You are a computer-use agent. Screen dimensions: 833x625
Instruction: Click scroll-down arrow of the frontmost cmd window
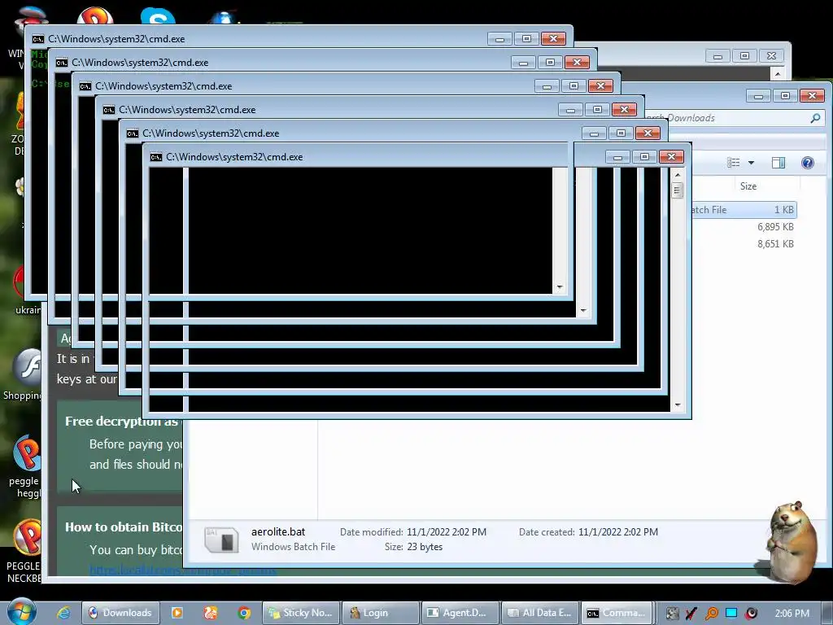678,405
